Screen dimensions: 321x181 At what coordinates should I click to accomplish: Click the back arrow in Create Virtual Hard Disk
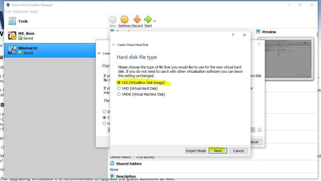(x=114, y=44)
